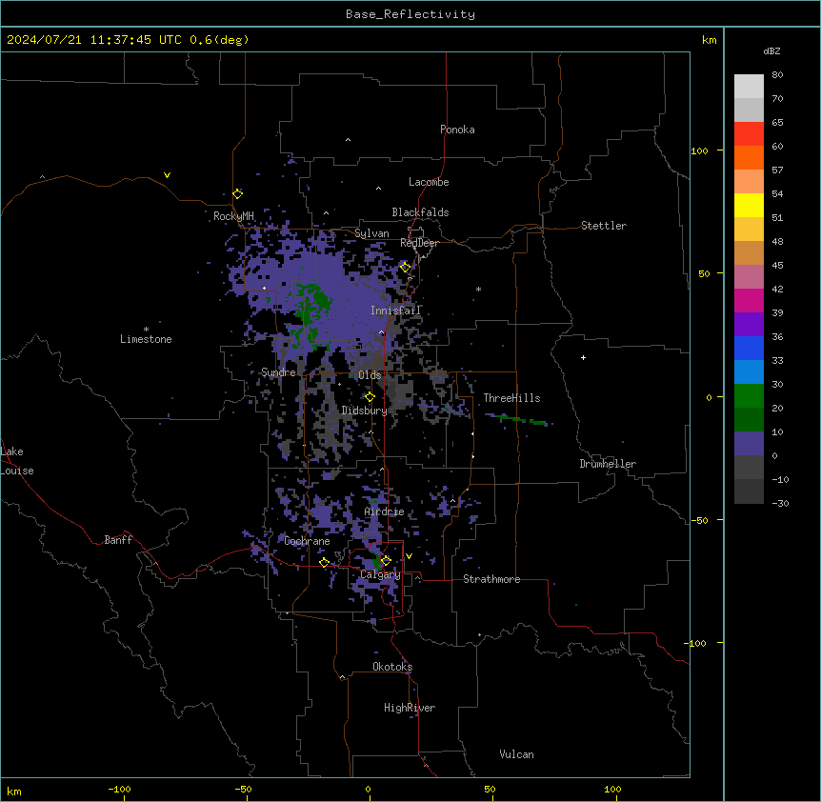Click the Okotoks town label

coord(392,667)
